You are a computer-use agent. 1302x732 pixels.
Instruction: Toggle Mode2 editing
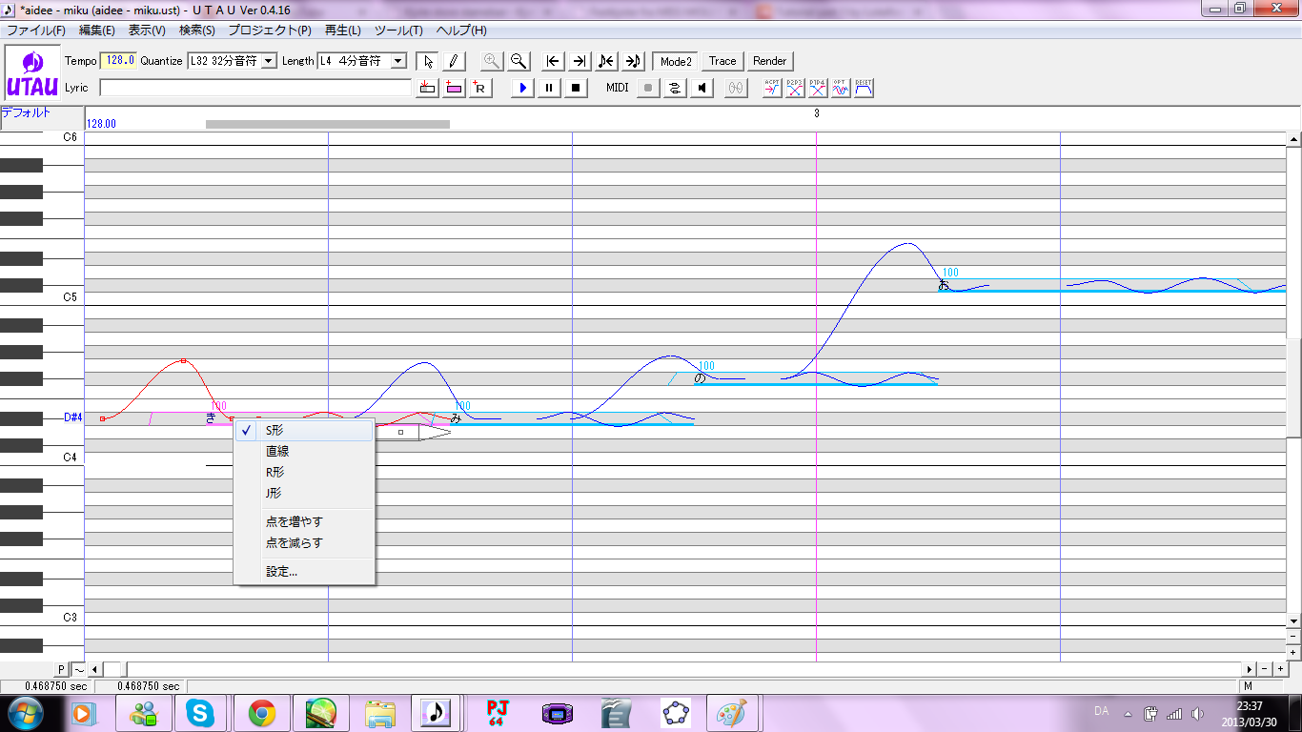[675, 60]
